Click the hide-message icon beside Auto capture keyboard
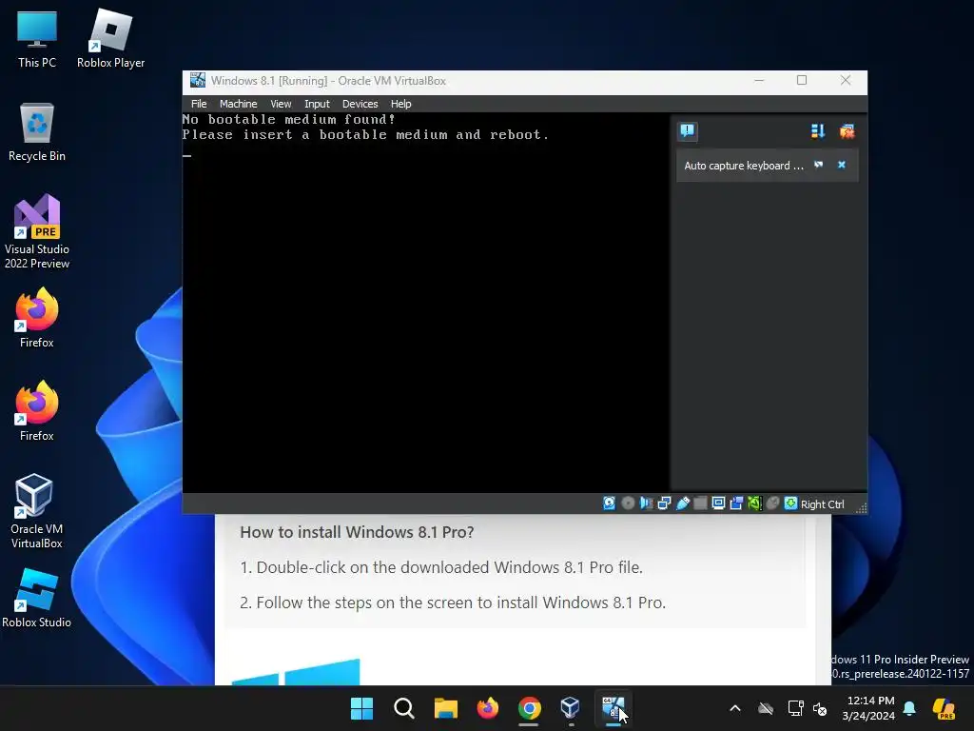Viewport: 974px width, 731px height. coord(819,165)
